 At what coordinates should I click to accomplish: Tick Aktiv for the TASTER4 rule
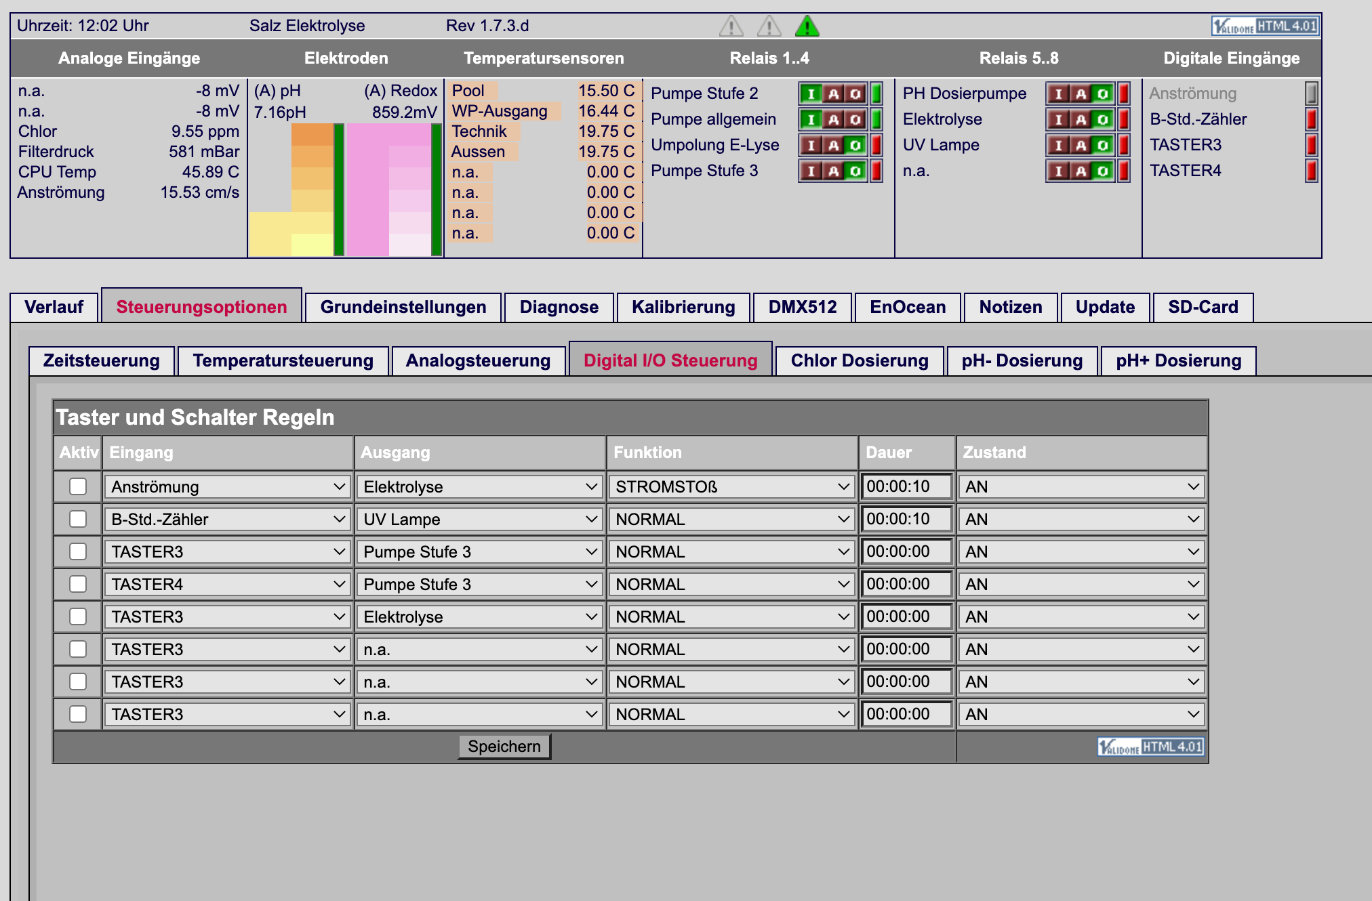78,584
